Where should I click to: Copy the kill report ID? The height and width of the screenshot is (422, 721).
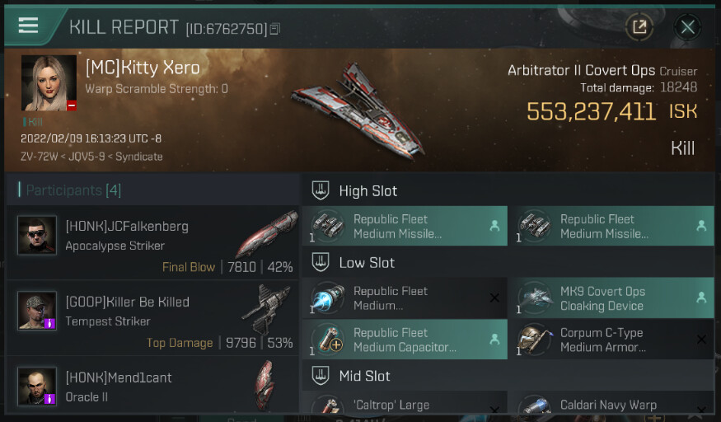(275, 29)
